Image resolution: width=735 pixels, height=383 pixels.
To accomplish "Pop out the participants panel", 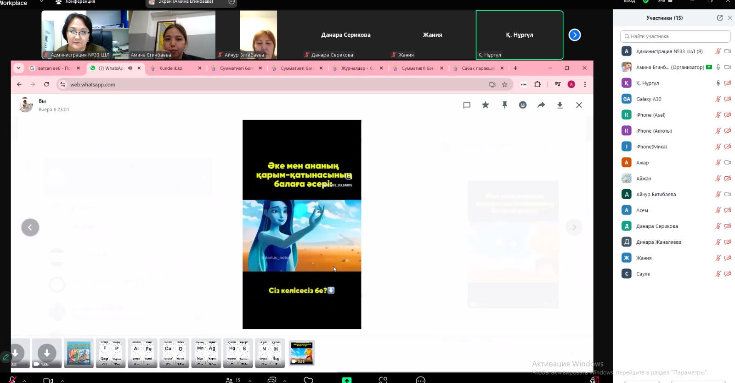I will pos(719,18).
